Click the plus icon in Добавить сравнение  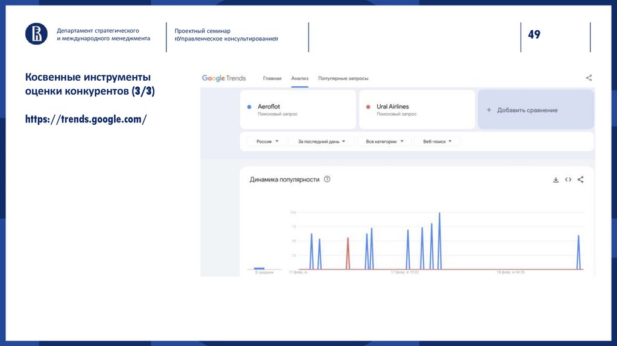coord(489,110)
